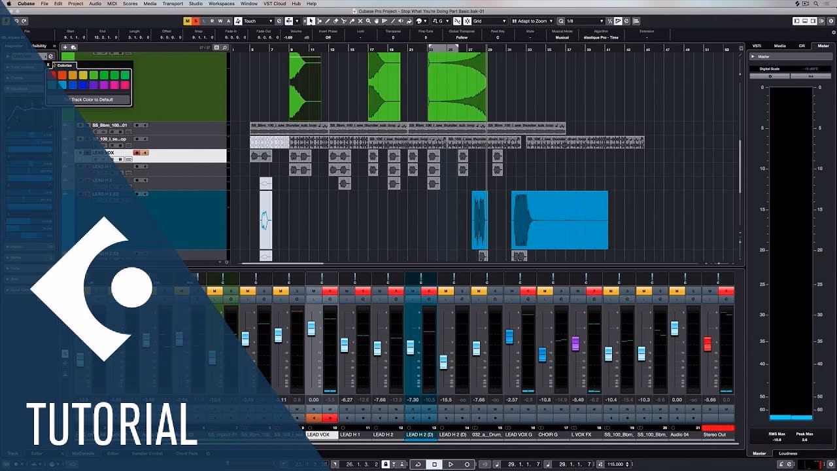Solo the LEAD VOX mixer channel

[x=330, y=291]
